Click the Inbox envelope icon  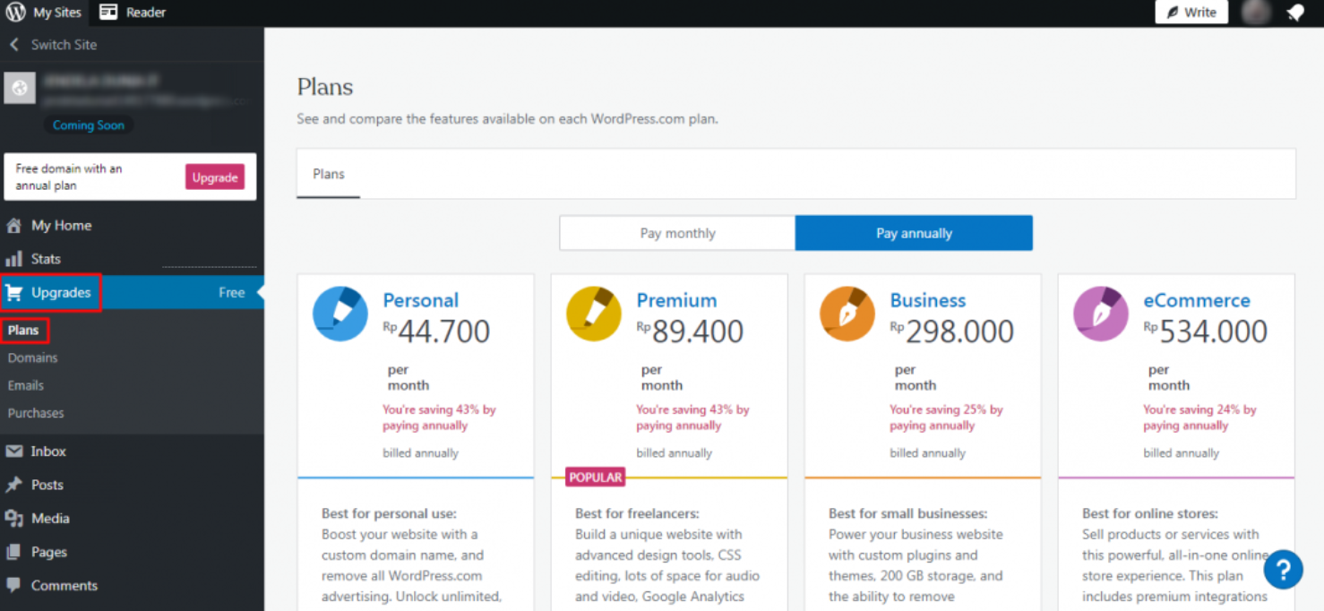point(13,452)
